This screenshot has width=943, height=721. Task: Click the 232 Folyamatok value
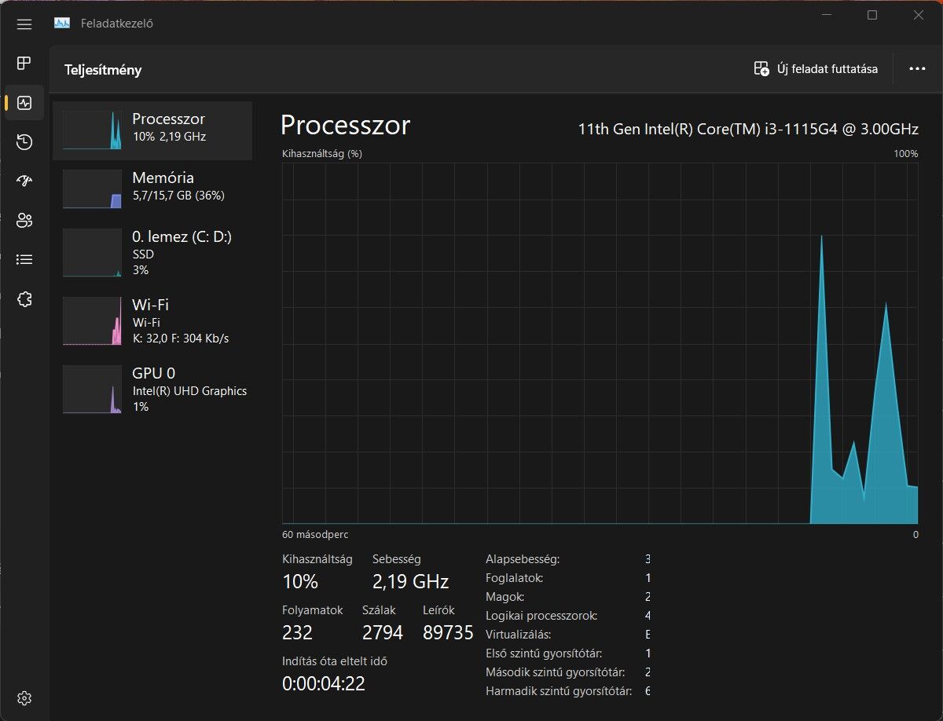click(x=297, y=632)
